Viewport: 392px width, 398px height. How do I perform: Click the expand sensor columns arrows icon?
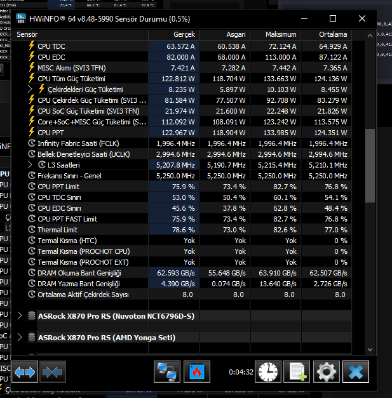point(25,372)
